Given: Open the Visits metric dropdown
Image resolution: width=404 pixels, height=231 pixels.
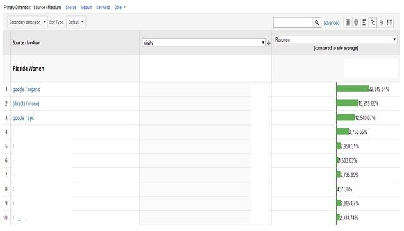Looking at the screenshot, I should click(x=203, y=42).
